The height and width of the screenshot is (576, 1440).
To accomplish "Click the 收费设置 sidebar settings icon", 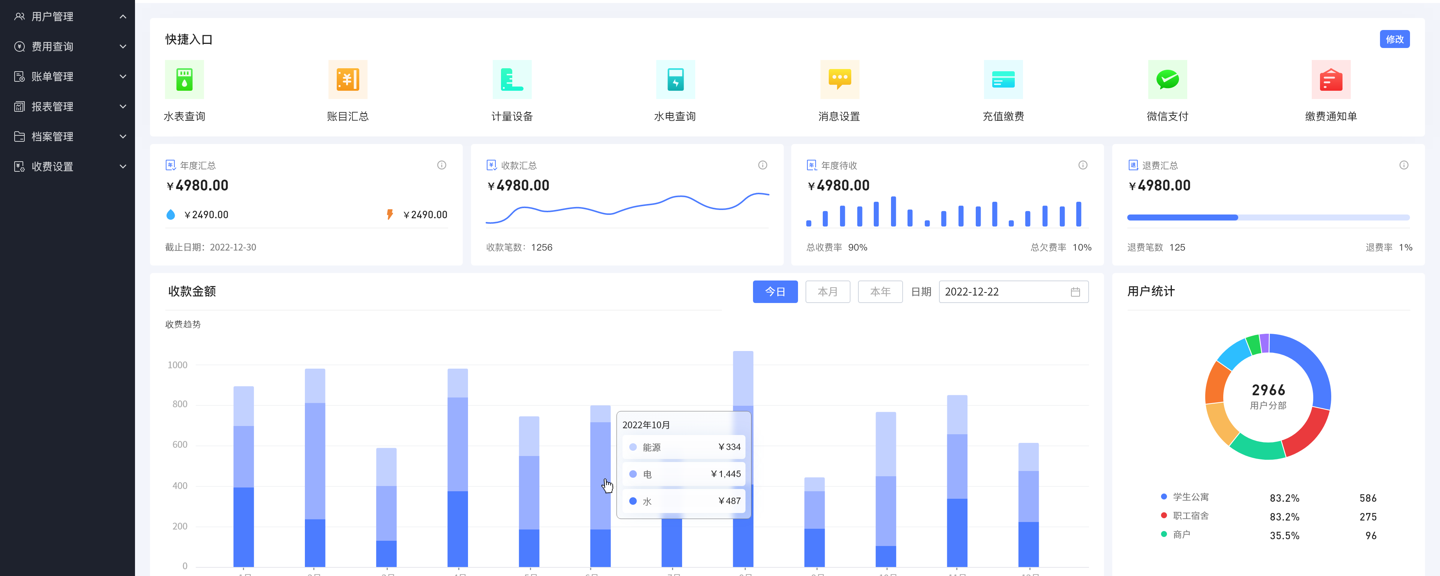I will tap(19, 166).
